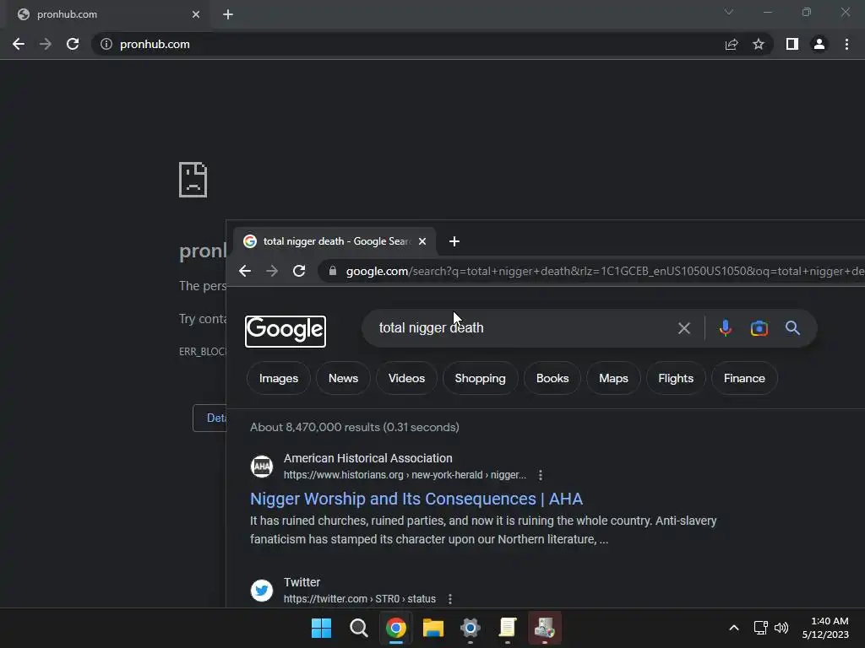Filter results by Videos
Viewport: 865px width, 648px height.
[x=406, y=378]
